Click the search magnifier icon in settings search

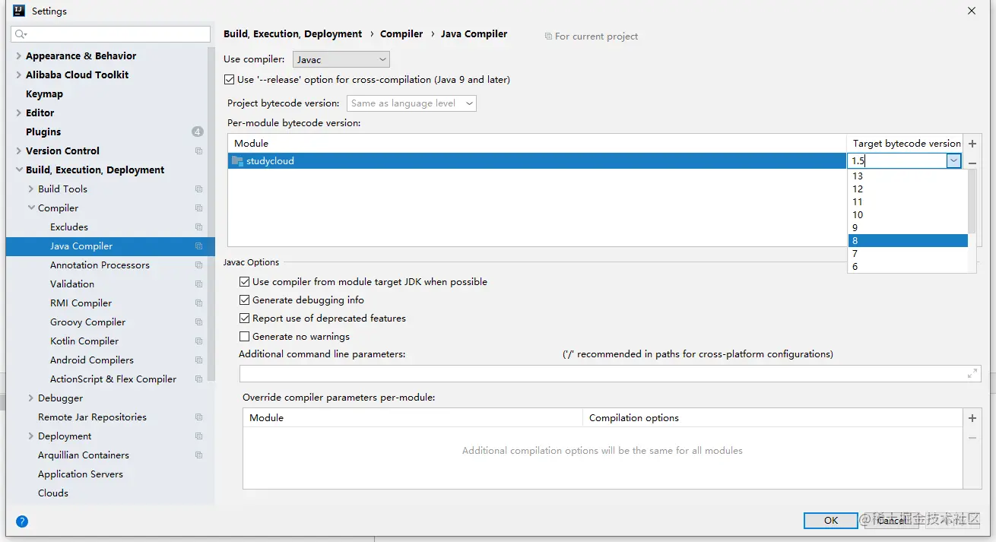point(21,34)
